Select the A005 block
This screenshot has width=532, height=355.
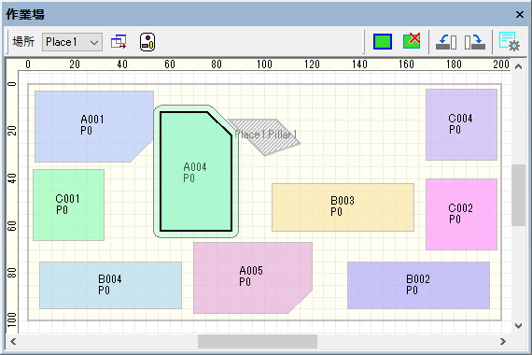click(253, 277)
